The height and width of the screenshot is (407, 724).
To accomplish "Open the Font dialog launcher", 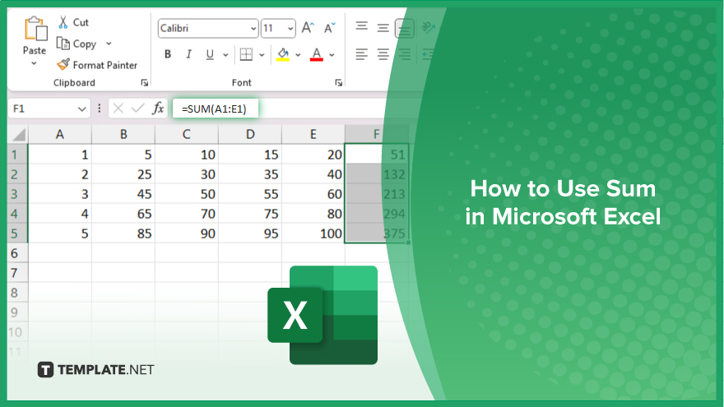I will (x=338, y=82).
